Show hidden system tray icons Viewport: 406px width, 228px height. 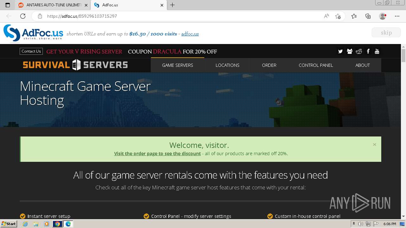(354, 224)
